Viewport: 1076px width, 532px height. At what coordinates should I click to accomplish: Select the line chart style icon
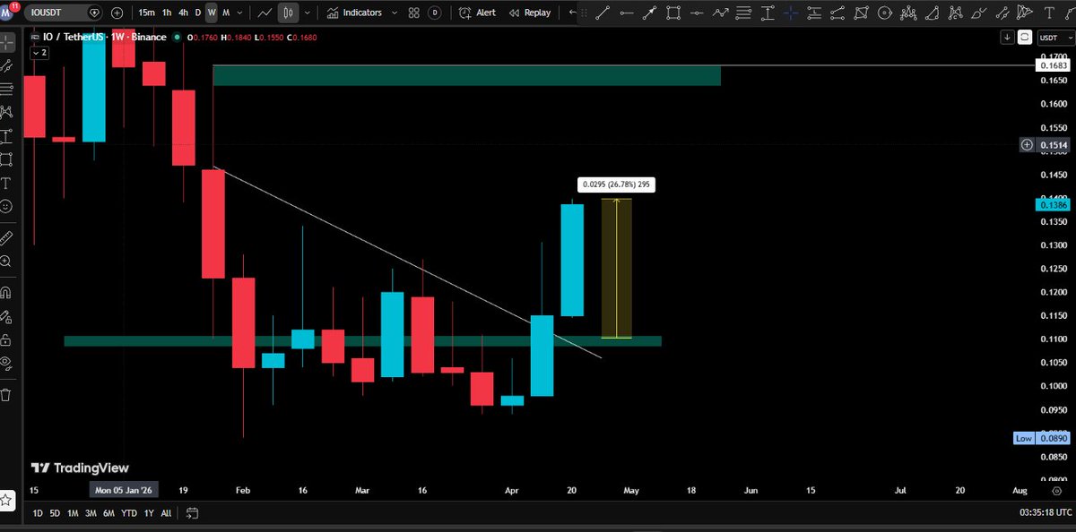[x=265, y=13]
